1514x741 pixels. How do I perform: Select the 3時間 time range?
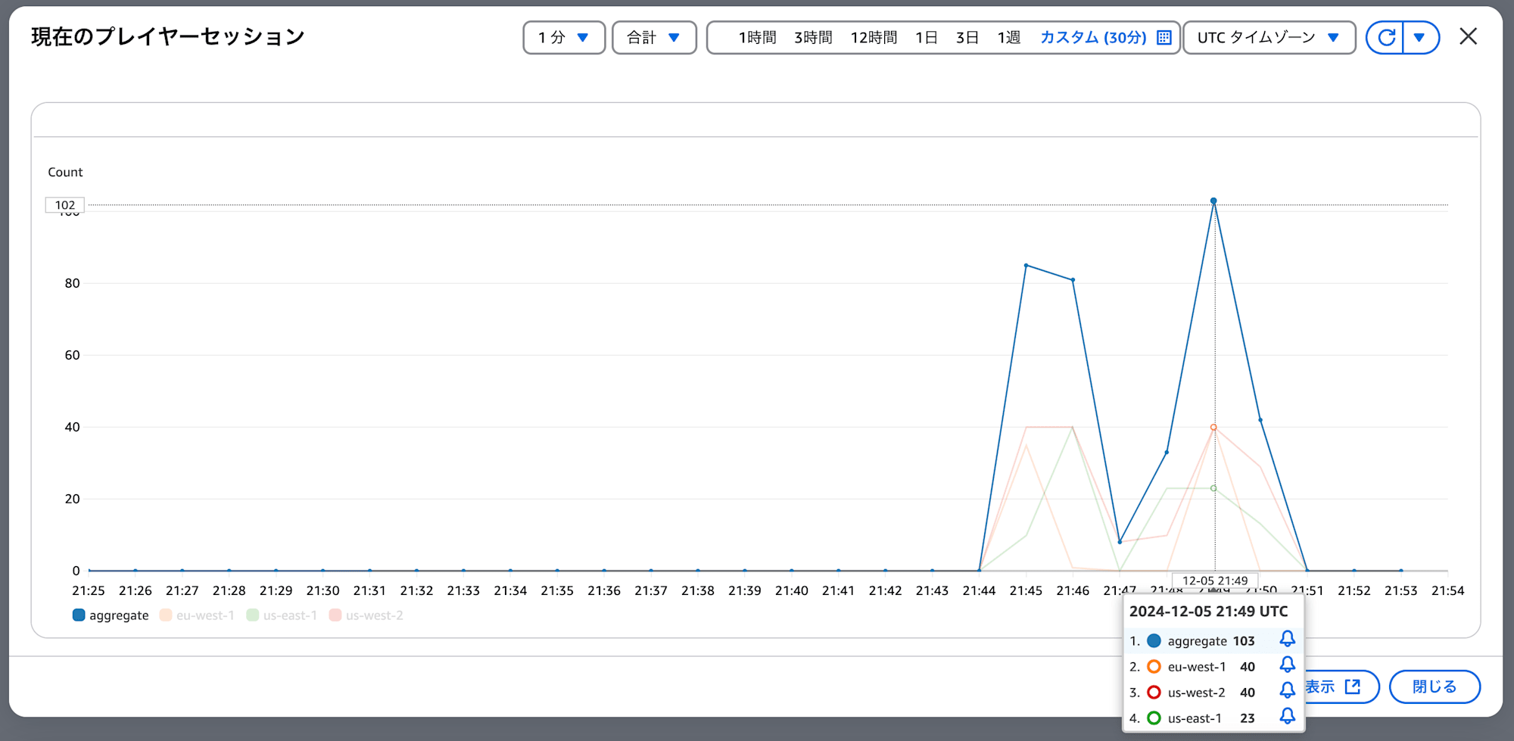(813, 38)
